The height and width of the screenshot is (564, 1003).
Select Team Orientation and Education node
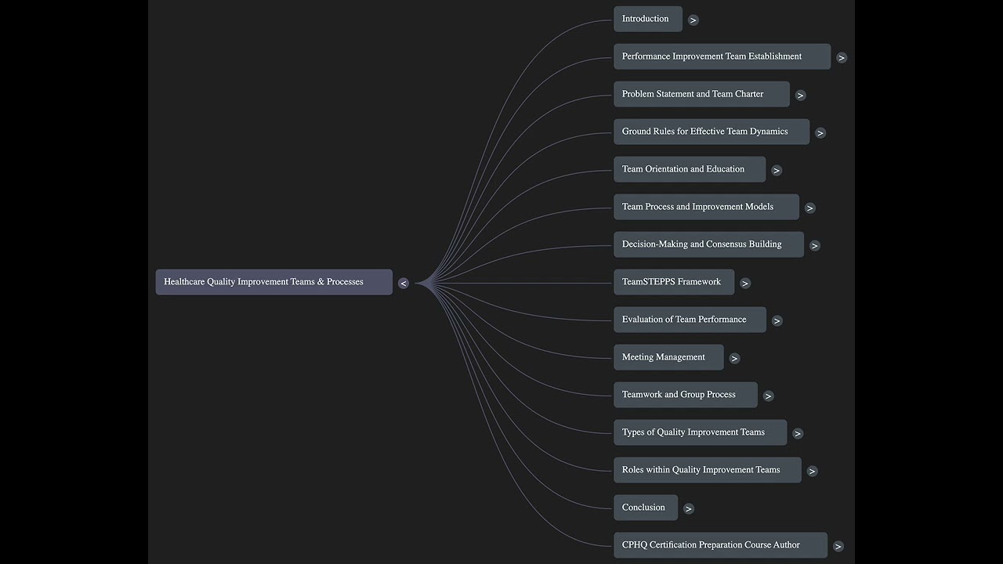[x=690, y=169]
